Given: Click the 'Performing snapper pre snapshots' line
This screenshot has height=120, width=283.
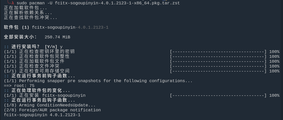Looking at the screenshot, I should pos(98,81).
